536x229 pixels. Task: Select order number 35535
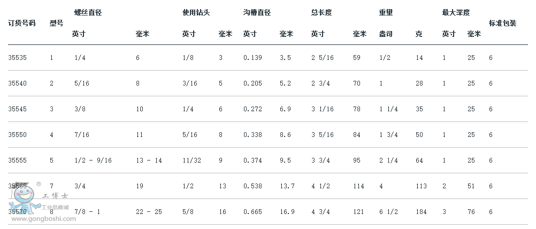point(18,58)
